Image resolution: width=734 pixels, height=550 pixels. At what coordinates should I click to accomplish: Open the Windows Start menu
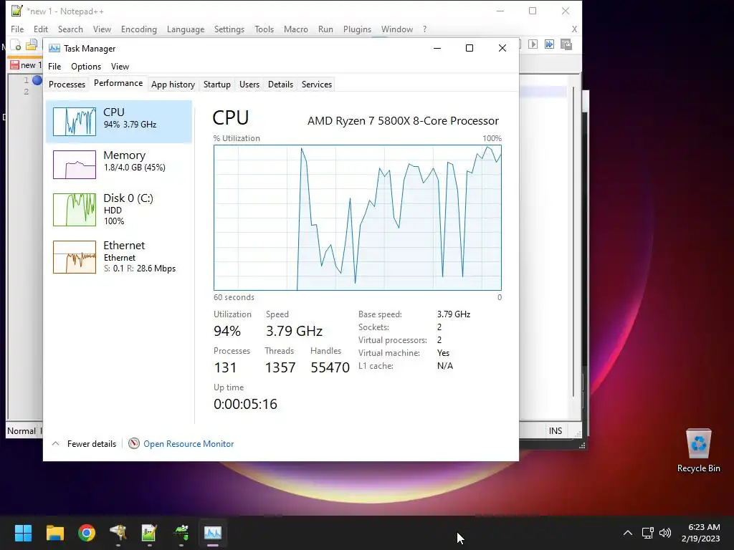point(23,533)
